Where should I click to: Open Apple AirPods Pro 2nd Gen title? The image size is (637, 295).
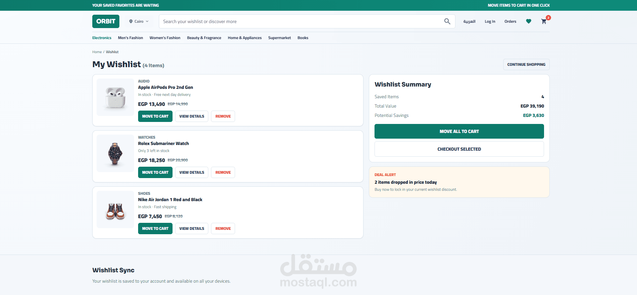pos(166,87)
